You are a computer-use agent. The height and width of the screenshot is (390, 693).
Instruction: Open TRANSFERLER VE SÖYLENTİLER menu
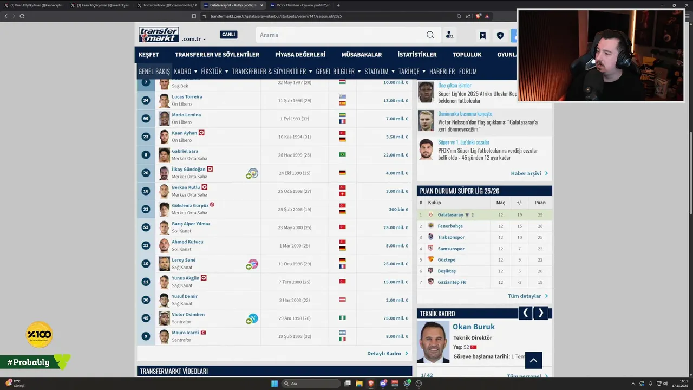pyautogui.click(x=217, y=55)
